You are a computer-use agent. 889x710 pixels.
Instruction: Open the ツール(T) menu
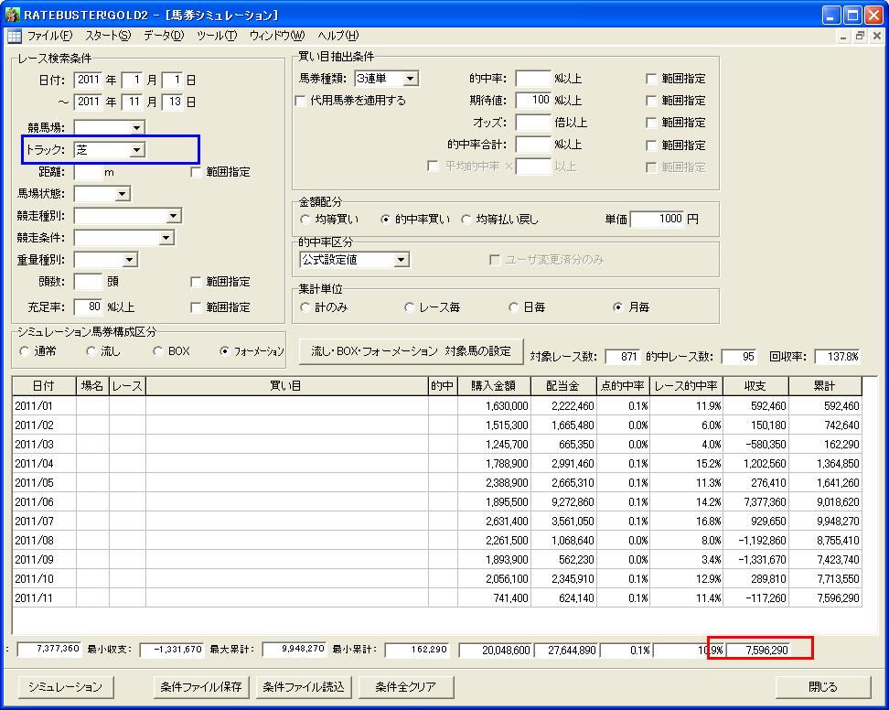pos(217,36)
